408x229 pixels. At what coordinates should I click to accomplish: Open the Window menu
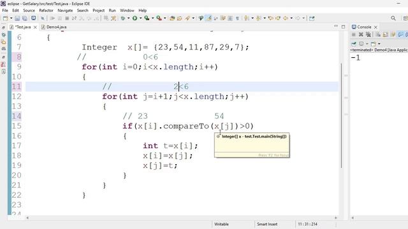pos(127,10)
